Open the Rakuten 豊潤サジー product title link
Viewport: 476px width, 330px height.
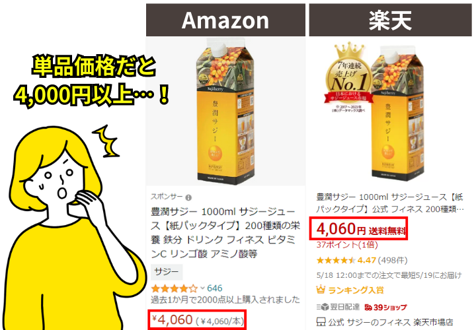(390, 203)
